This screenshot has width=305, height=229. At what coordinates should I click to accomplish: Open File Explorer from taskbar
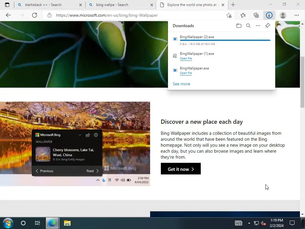[x=67, y=223]
